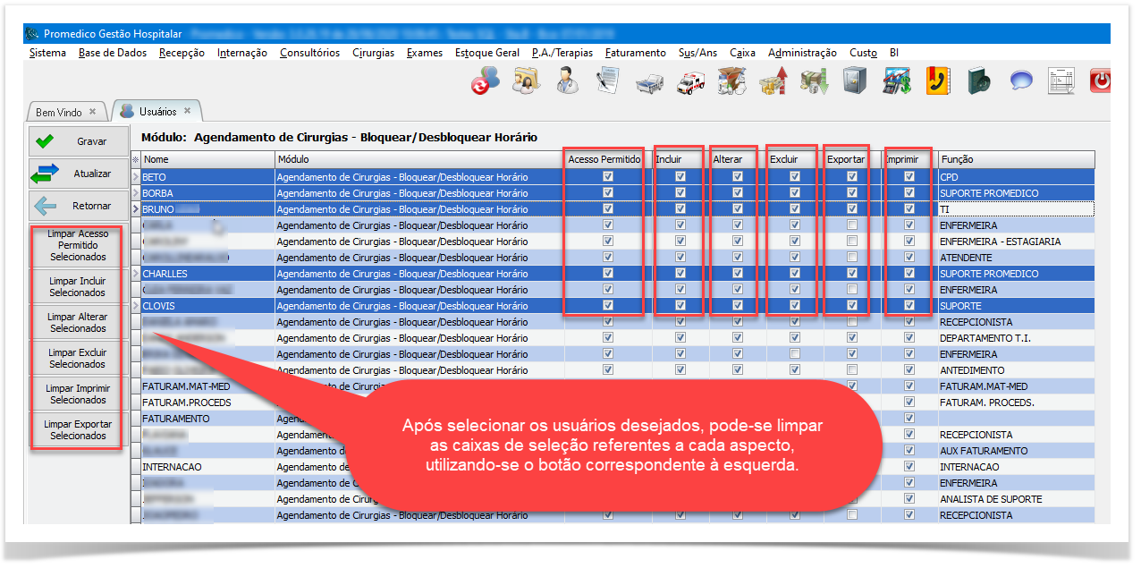This screenshot has height=568, width=1141.
Task: Click the phone book toolbar icon
Action: coord(938,81)
